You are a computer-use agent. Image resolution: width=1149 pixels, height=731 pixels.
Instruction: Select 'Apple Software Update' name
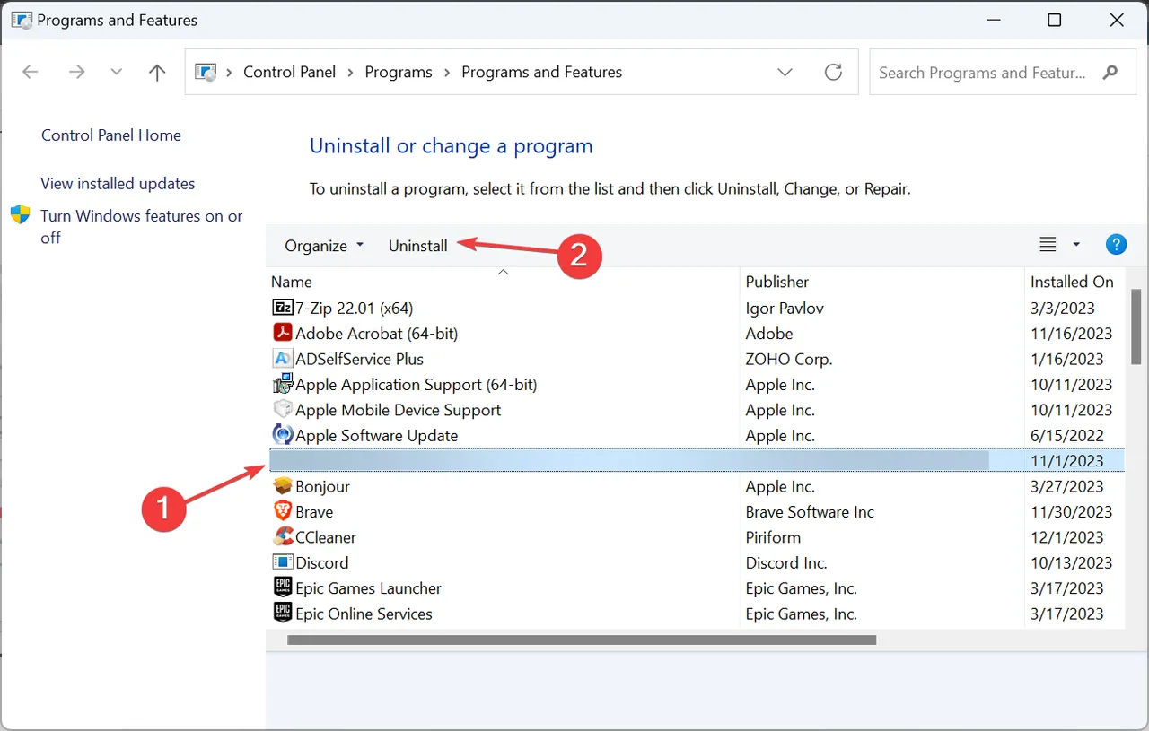tap(377, 436)
